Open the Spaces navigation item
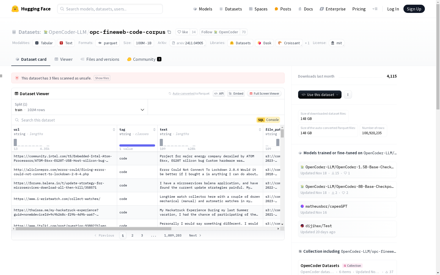This screenshot has height=275, width=440. point(258,9)
